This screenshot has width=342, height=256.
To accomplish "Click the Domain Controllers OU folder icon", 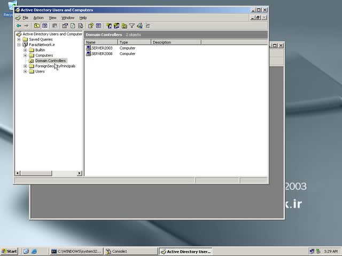I will coord(32,61).
